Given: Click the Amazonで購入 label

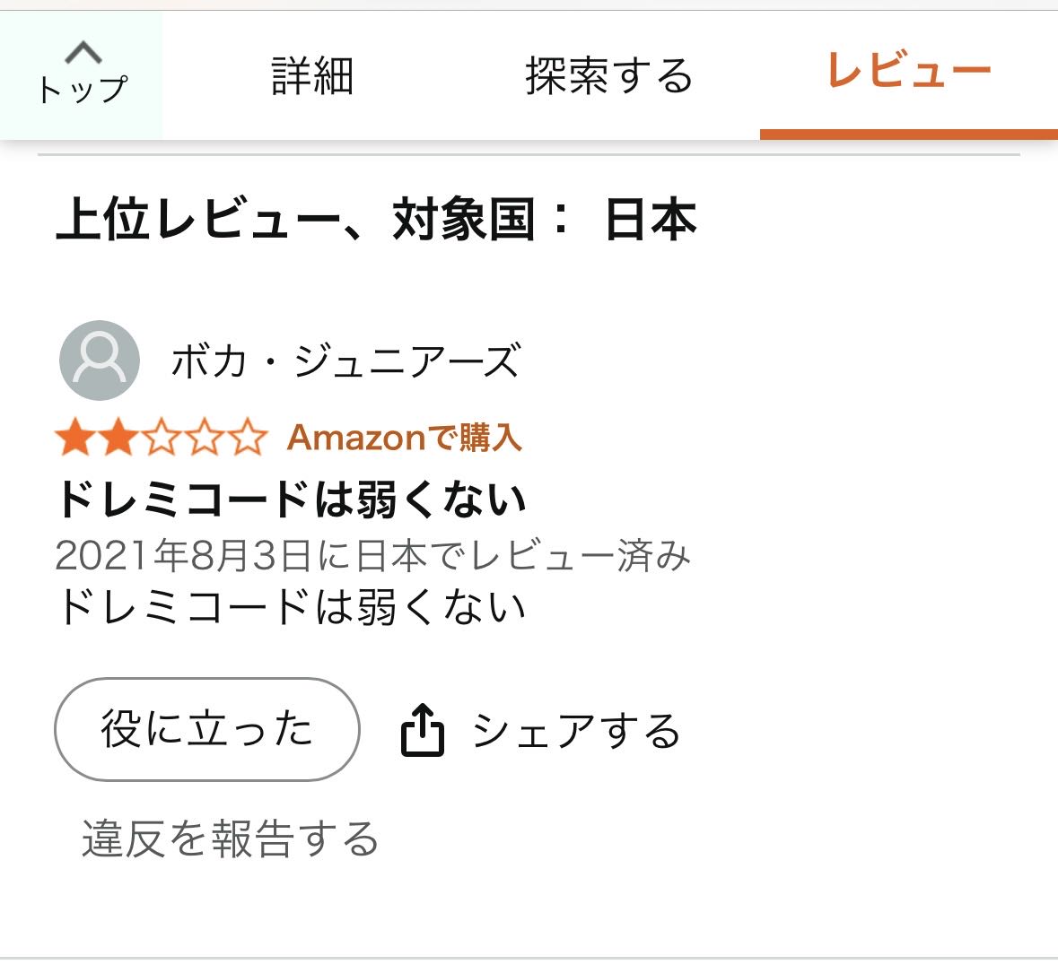Looking at the screenshot, I should click(x=405, y=438).
